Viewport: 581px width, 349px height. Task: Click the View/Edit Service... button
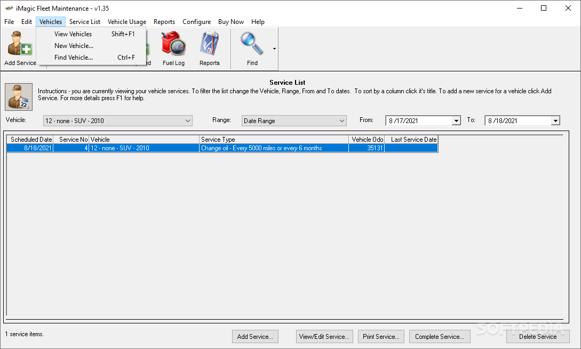pos(324,336)
